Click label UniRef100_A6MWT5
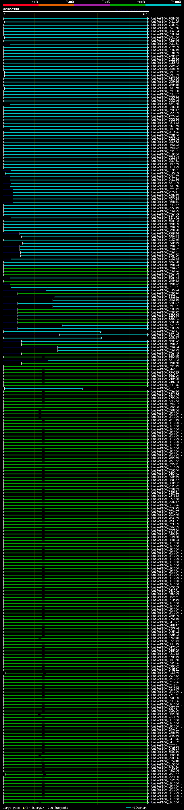 click(165, 196)
